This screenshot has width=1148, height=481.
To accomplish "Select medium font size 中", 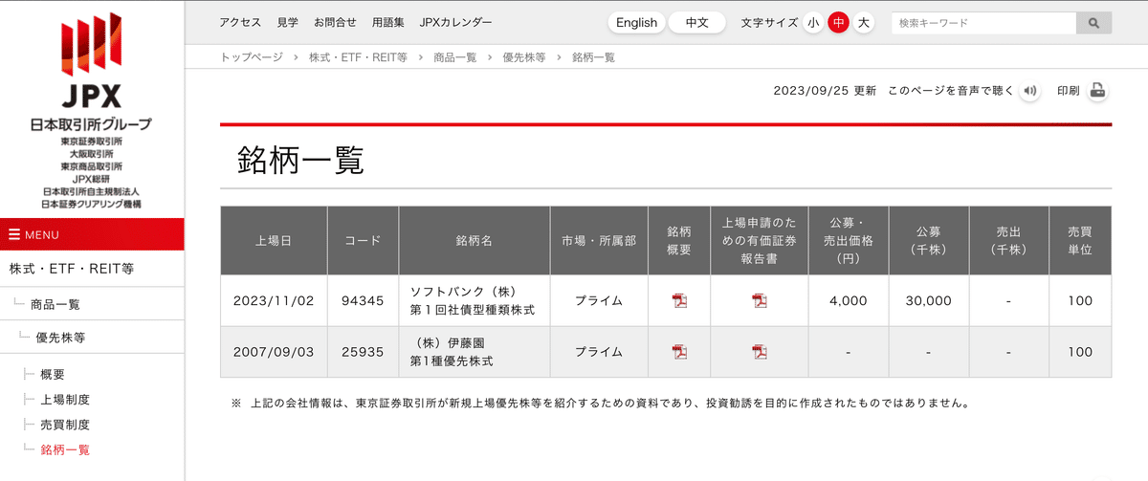I will tap(839, 23).
